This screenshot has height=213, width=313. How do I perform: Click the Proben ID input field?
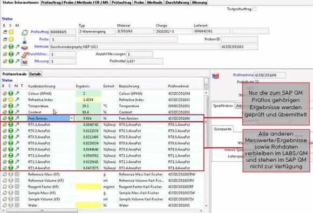[x=239, y=39]
